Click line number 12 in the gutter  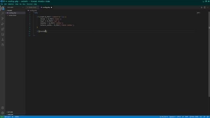click(x=30, y=35)
